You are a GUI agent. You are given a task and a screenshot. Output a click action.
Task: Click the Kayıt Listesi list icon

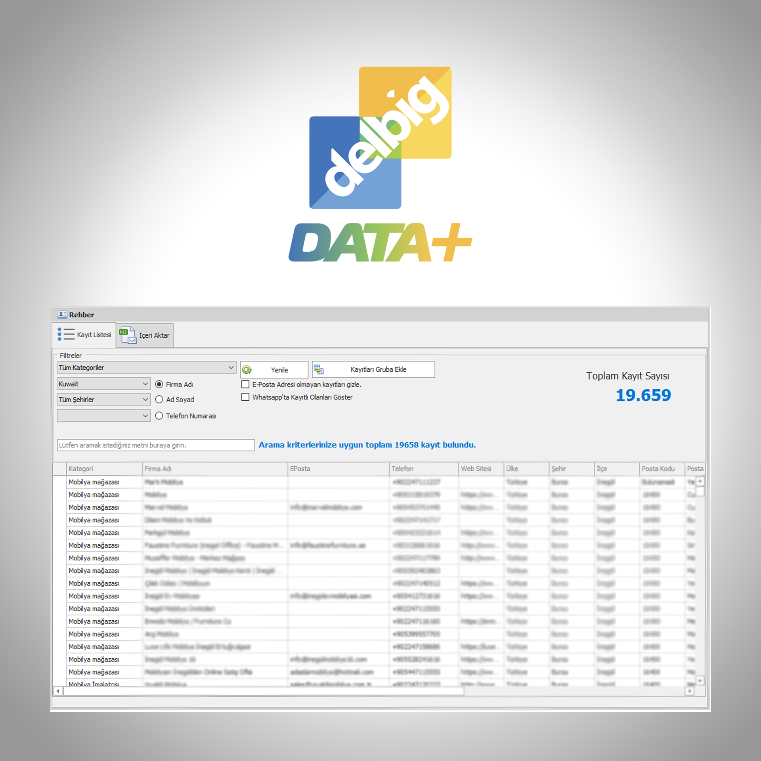tap(66, 334)
